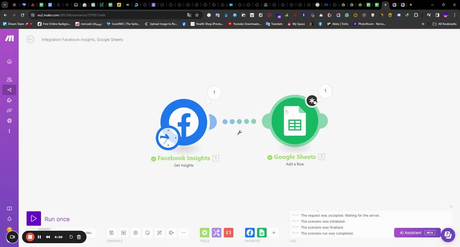This screenshot has height=247, width=460.
Task: Open the purple Tools wrench icon
Action: (x=217, y=233)
